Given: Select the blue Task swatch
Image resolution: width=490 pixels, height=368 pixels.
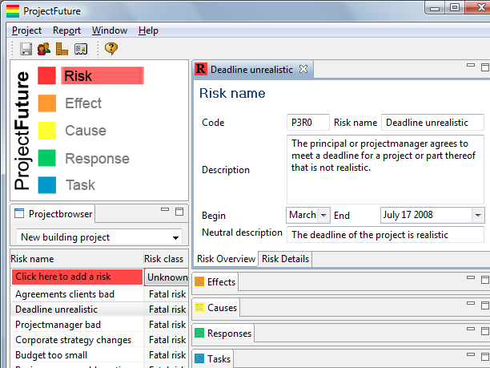Looking at the screenshot, I should [47, 185].
